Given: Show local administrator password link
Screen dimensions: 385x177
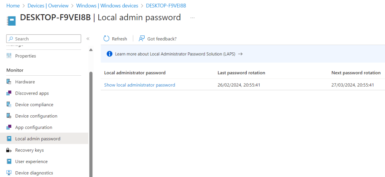Looking at the screenshot, I should (x=139, y=85).
